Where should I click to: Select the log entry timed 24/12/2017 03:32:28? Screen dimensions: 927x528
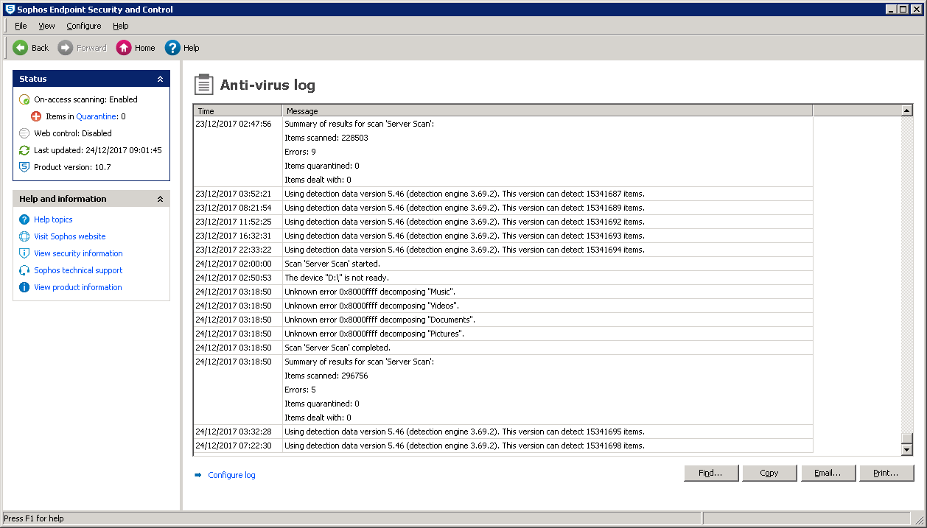(x=503, y=432)
